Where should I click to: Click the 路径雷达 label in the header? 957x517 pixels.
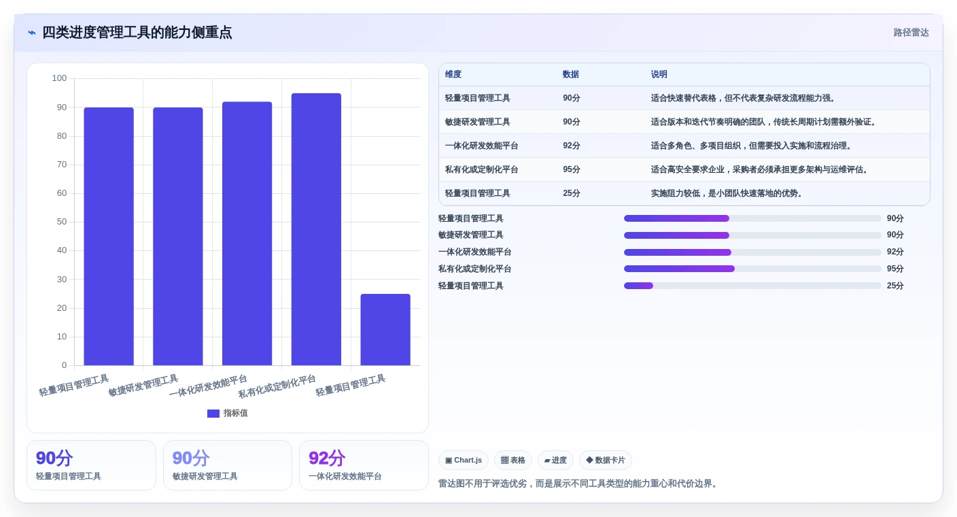(x=911, y=33)
